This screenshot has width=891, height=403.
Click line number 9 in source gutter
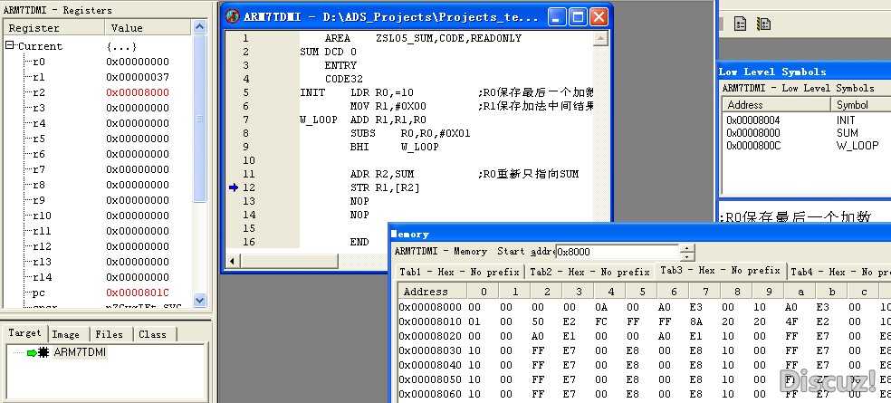(245, 147)
